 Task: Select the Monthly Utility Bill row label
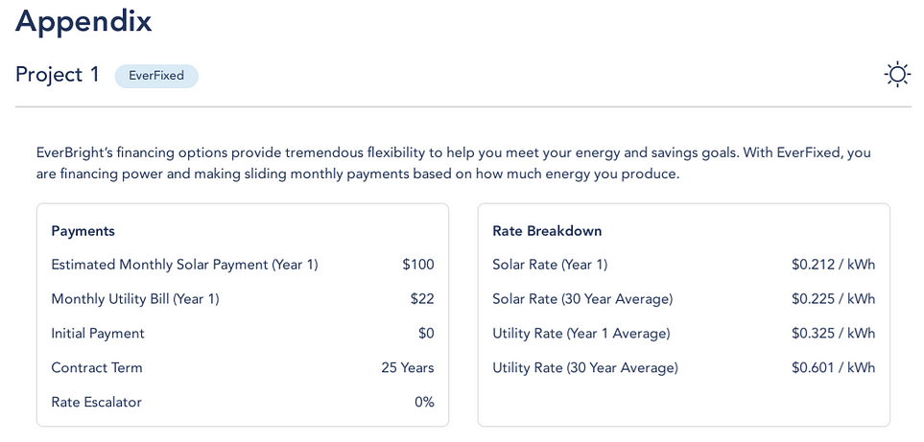[135, 299]
